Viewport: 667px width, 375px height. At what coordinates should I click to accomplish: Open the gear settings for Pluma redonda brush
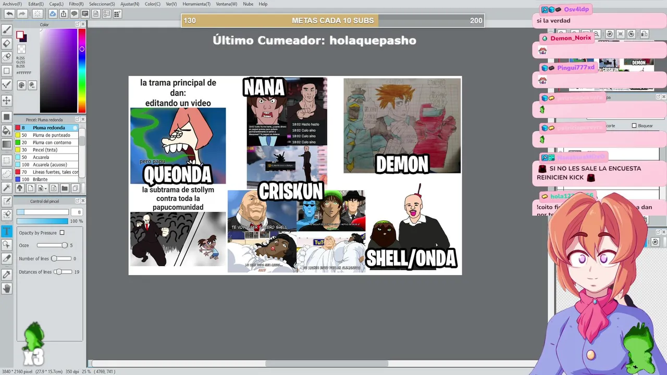tap(75, 128)
